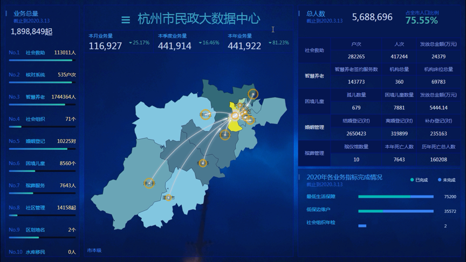The image size is (466, 262).
Task: Toggle the 已完成 legend dot
Action: click(x=412, y=180)
